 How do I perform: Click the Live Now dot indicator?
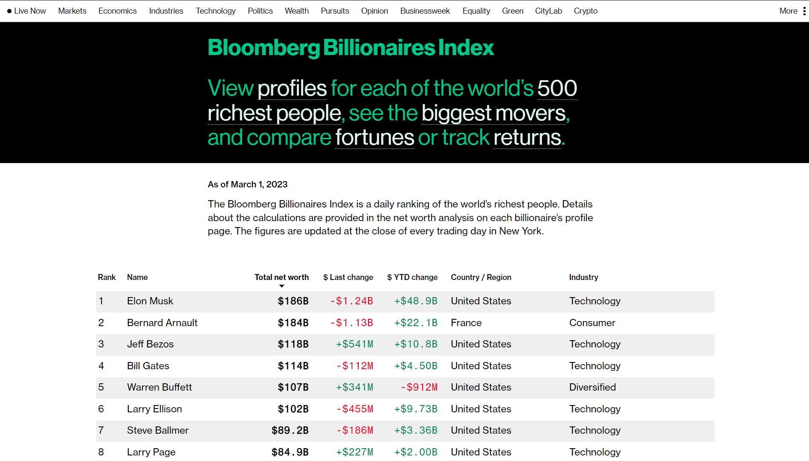[x=9, y=11]
